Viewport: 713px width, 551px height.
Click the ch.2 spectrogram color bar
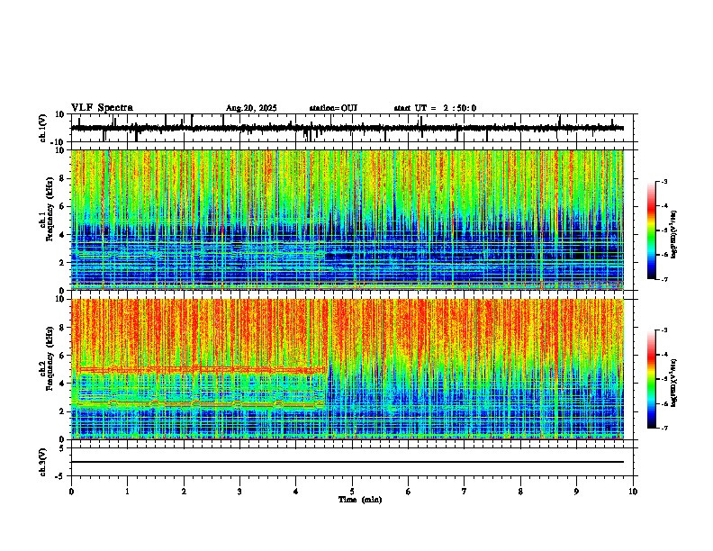(651, 379)
